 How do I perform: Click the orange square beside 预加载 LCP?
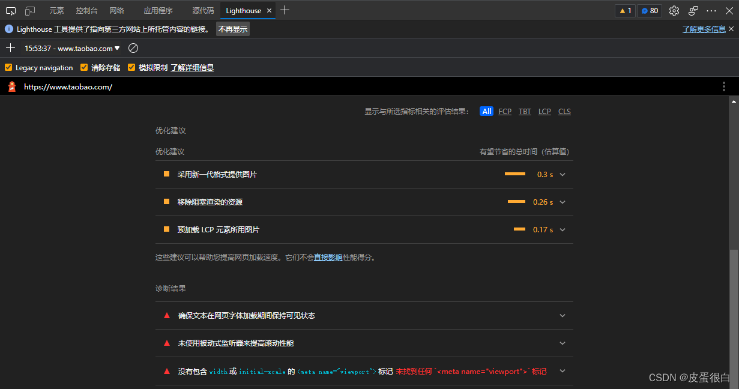point(167,229)
